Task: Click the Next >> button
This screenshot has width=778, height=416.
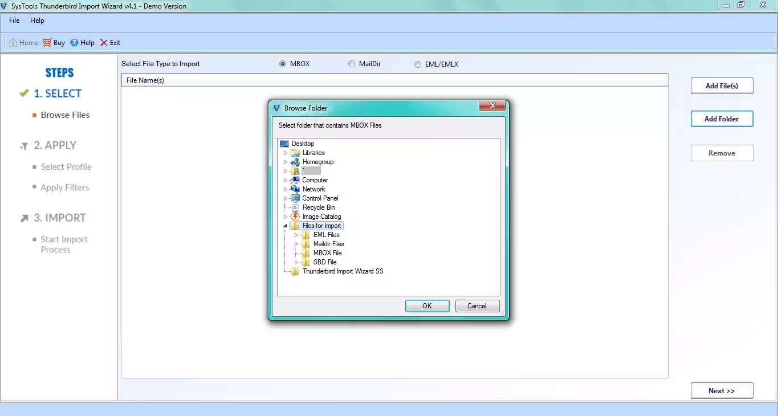Action: (722, 391)
